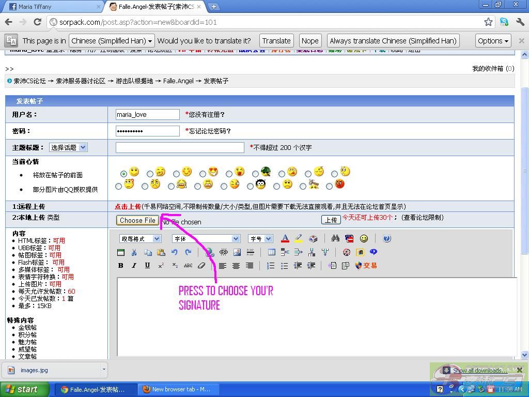
Task: Switch to the Maria Tiffany Facebook tab
Action: pyautogui.click(x=52, y=7)
